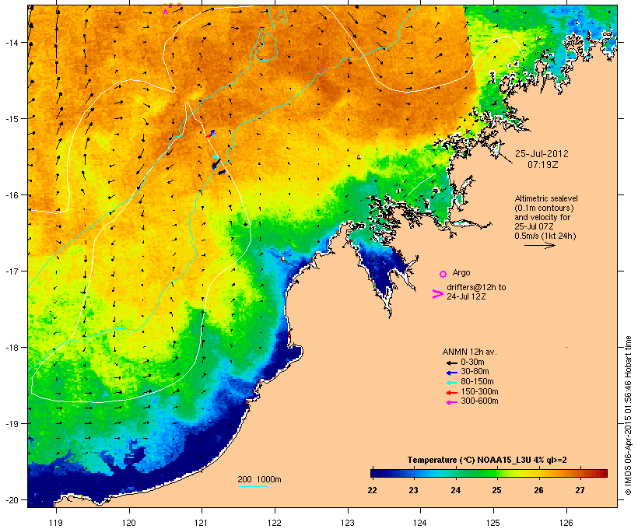Click the blue 30-80m legend arrow

pyautogui.click(x=451, y=373)
